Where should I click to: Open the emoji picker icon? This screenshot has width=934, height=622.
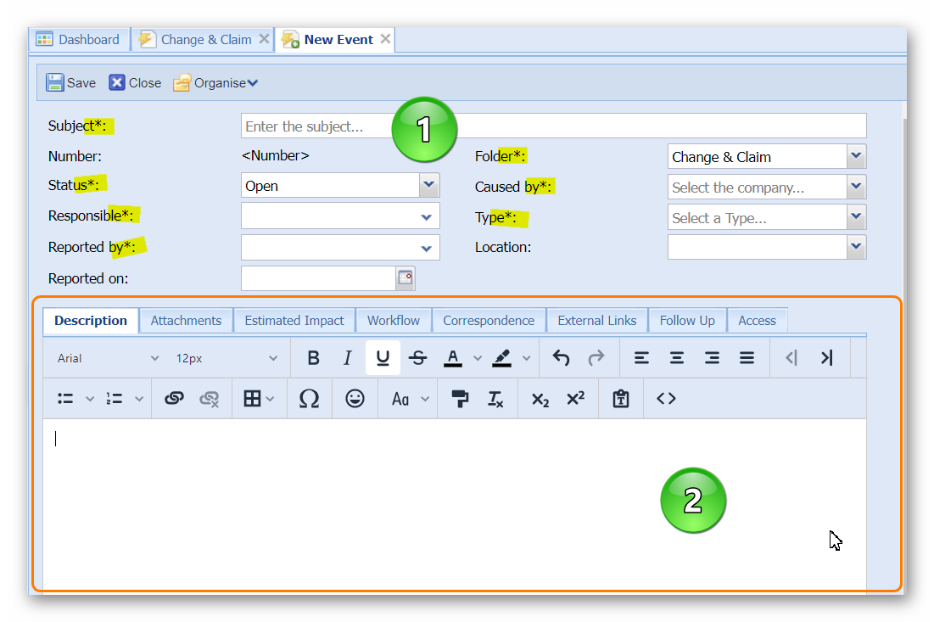coord(355,399)
